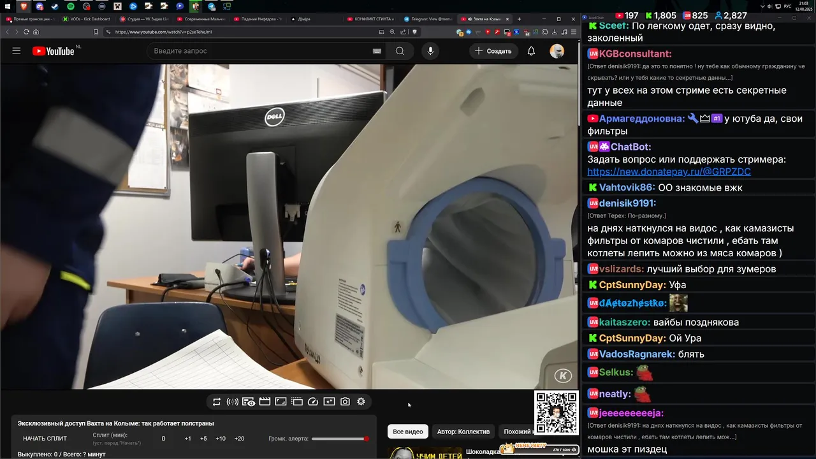Viewport: 816px width, 459px height.
Task: Open a new browser tab
Action: click(519, 19)
